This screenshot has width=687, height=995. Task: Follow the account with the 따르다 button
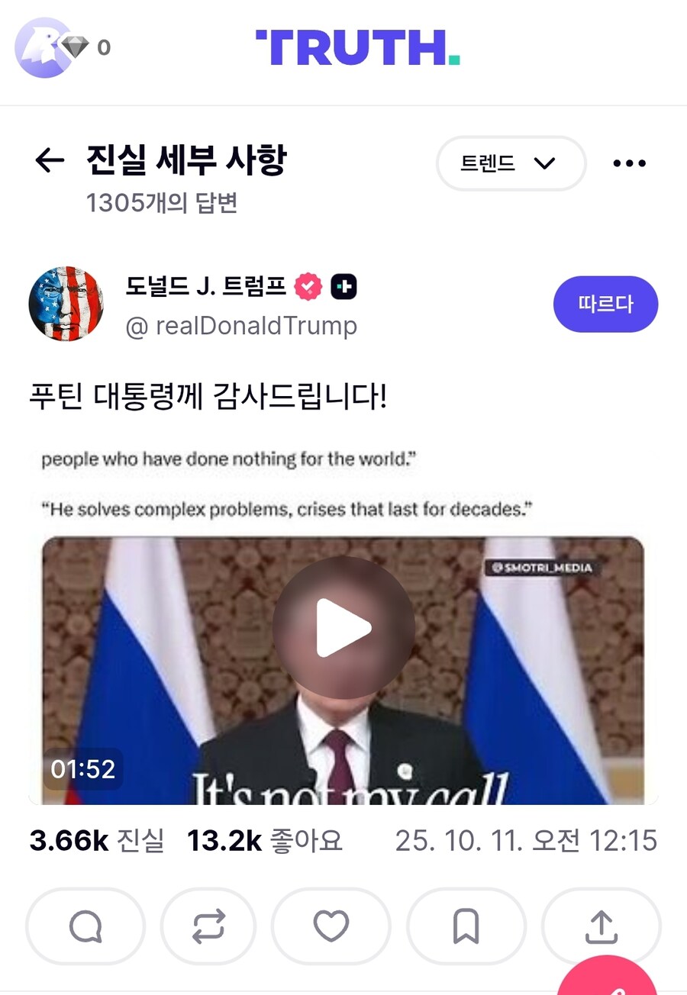pyautogui.click(x=605, y=304)
